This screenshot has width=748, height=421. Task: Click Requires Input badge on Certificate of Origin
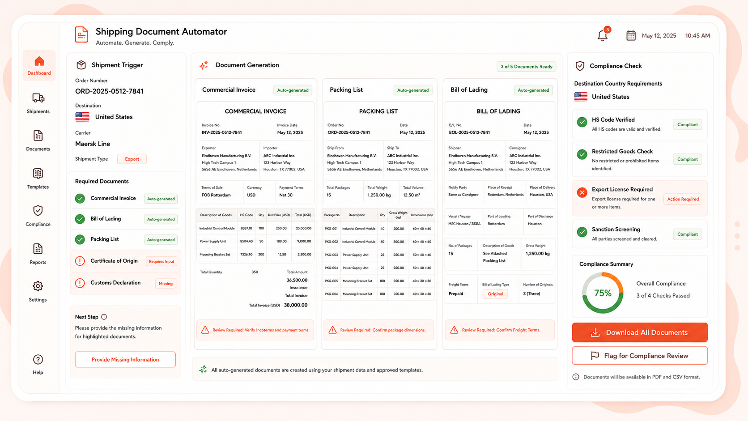tap(161, 261)
